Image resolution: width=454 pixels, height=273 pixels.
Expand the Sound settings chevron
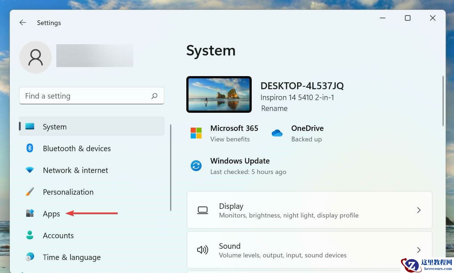point(419,250)
